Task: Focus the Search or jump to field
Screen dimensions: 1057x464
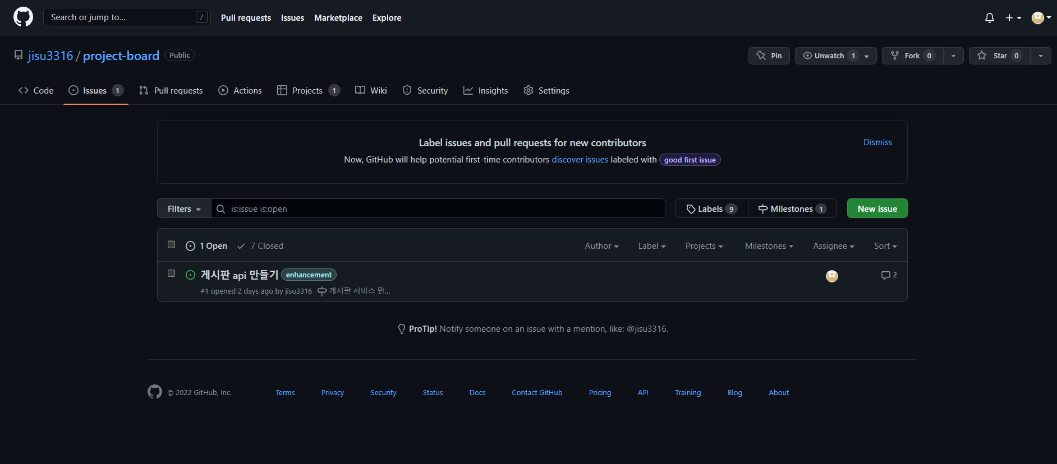Action: coord(127,17)
